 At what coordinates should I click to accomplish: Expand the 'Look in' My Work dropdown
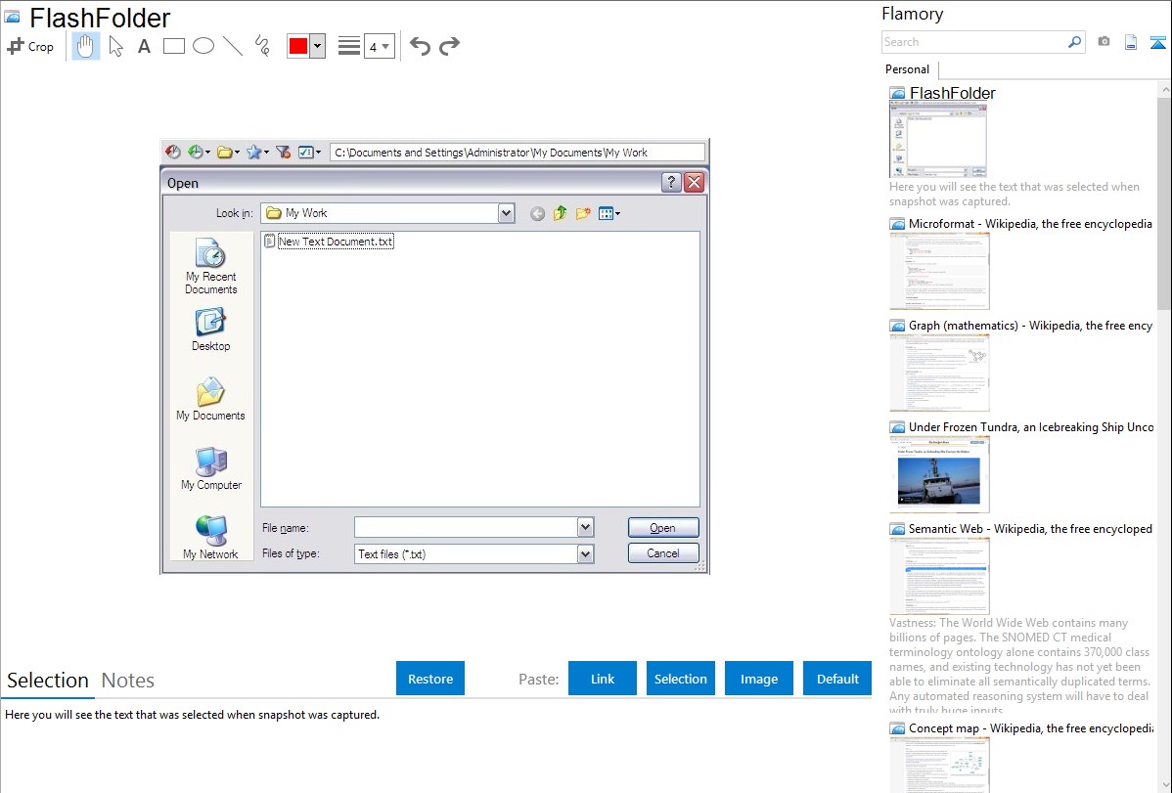coord(506,213)
